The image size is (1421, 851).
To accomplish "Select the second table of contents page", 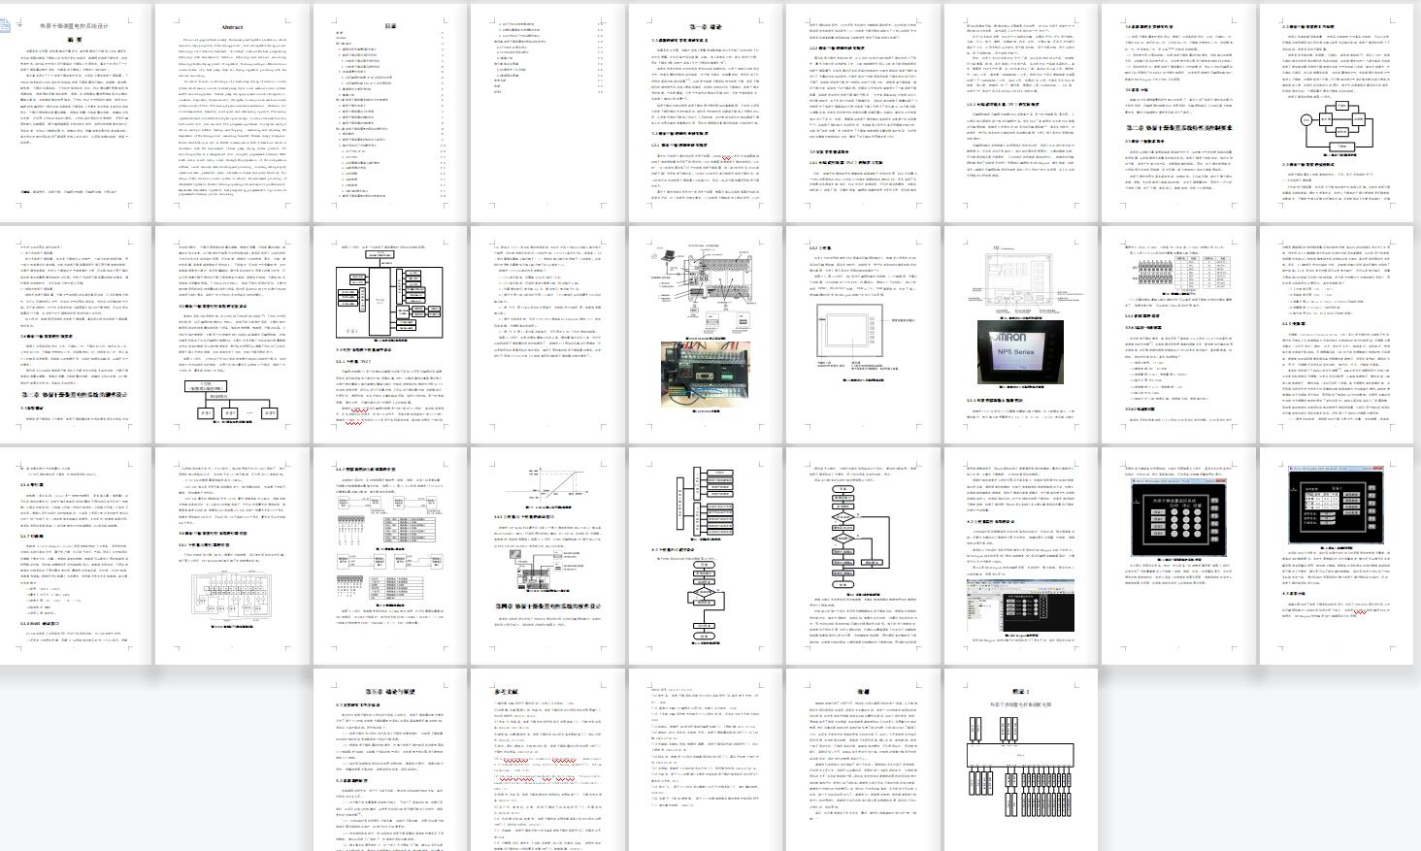I will pos(547,112).
